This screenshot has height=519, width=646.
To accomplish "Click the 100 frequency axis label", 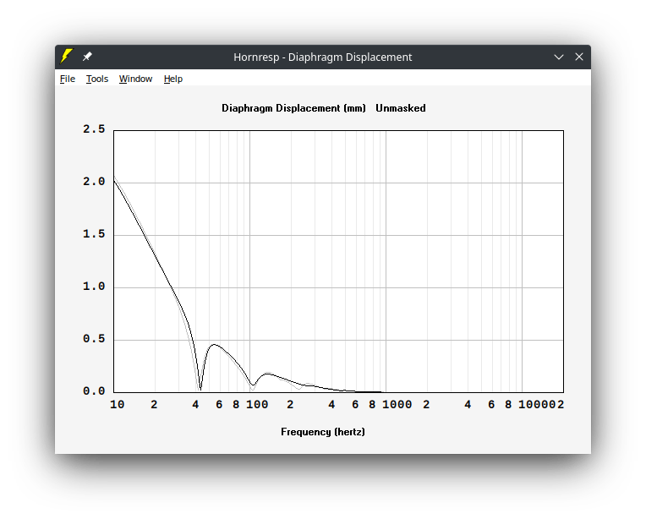I will 257,405.
